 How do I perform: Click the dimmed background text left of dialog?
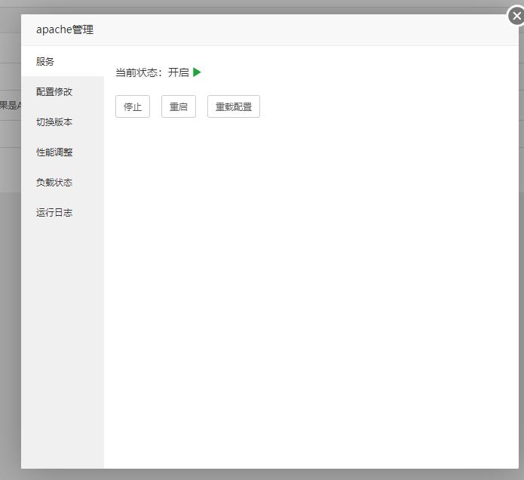(10, 106)
